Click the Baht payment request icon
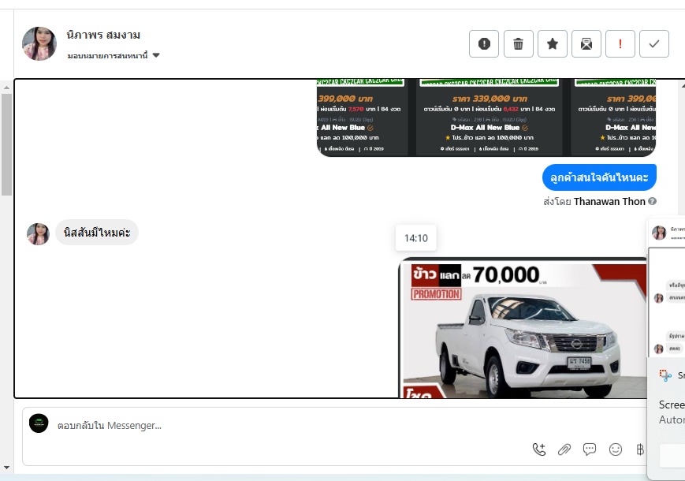Viewport: 685px width, 481px height. pos(640,449)
